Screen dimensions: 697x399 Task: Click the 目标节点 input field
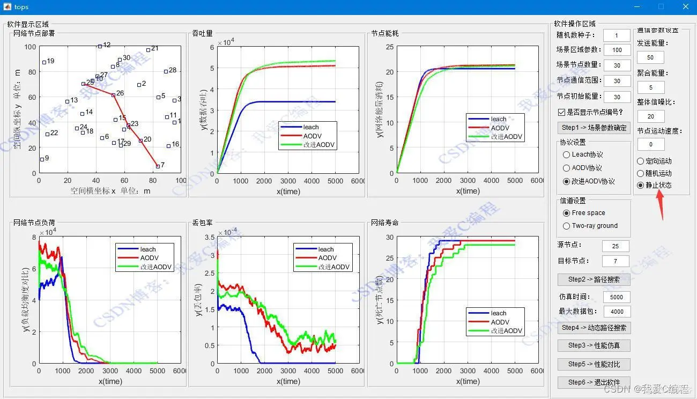point(616,261)
